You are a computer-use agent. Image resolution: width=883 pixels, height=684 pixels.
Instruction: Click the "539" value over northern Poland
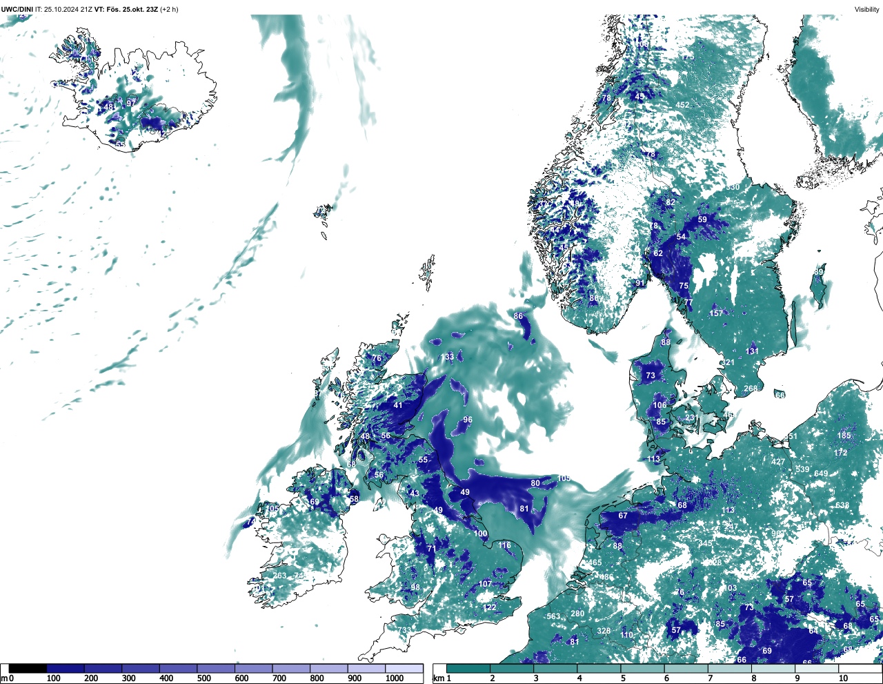802,469
